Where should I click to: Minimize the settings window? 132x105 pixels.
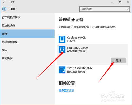(112, 2)
